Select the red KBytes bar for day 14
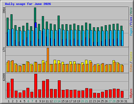This screenshot has width=134, height=104. pyautogui.click(x=59, y=89)
